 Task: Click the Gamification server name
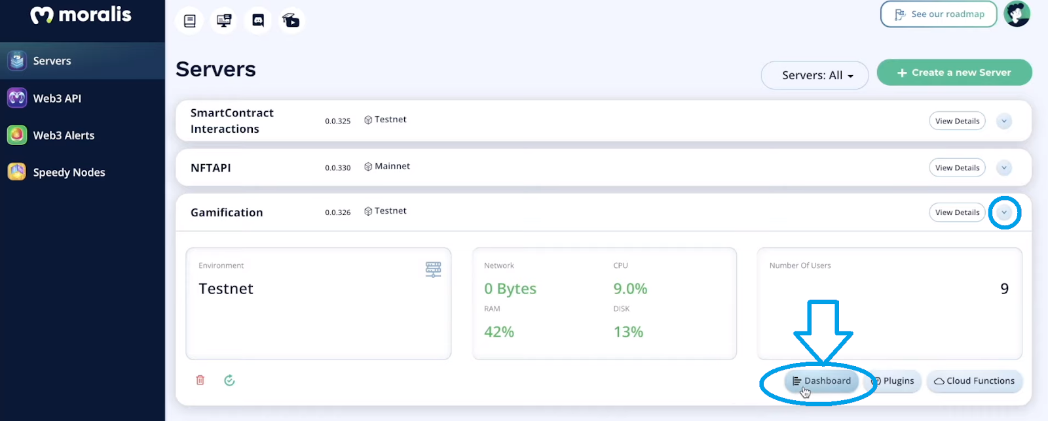(227, 212)
